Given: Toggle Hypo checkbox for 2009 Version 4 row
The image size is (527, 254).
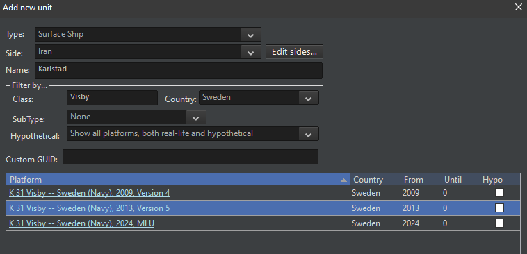Looking at the screenshot, I should click(499, 193).
